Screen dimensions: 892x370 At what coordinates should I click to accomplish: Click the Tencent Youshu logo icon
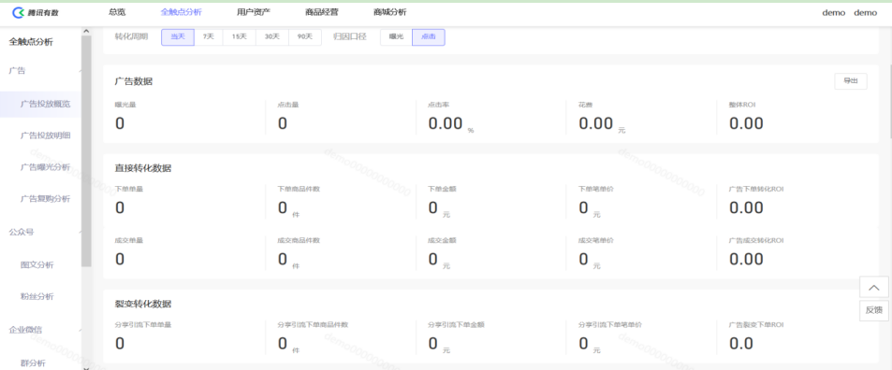pos(18,12)
